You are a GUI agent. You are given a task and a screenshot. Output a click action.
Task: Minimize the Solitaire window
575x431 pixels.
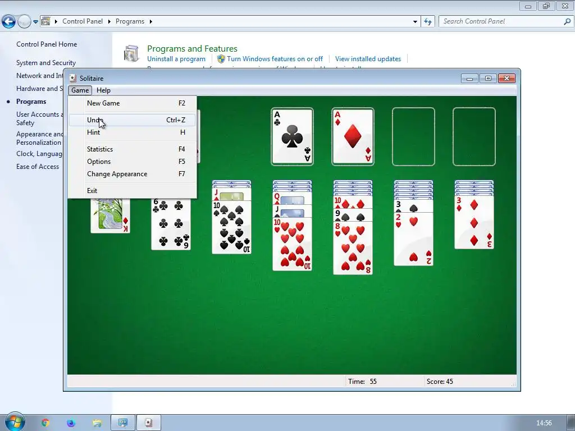click(x=469, y=79)
